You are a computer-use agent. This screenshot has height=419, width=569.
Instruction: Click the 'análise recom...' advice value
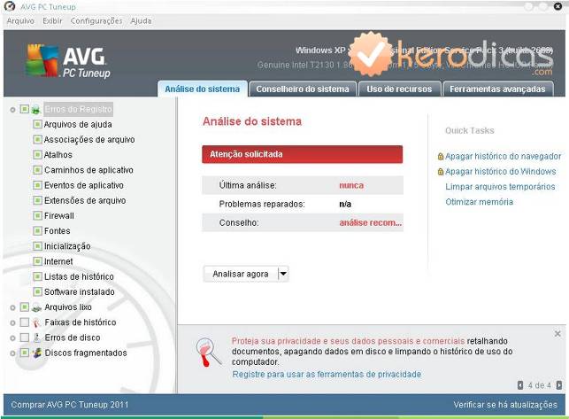pyautogui.click(x=371, y=222)
